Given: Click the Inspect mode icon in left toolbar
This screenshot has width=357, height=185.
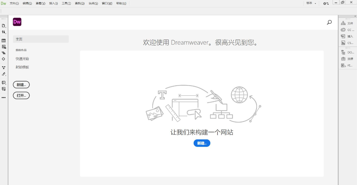Looking at the screenshot, I should [4, 47].
